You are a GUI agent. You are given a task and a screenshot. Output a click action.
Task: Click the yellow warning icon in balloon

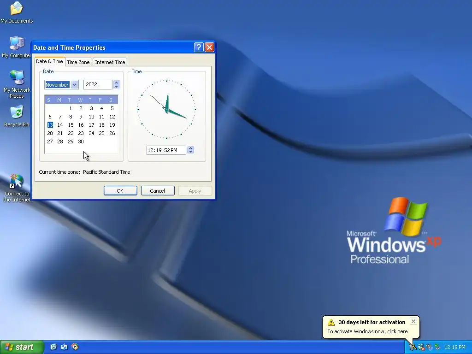click(331, 322)
